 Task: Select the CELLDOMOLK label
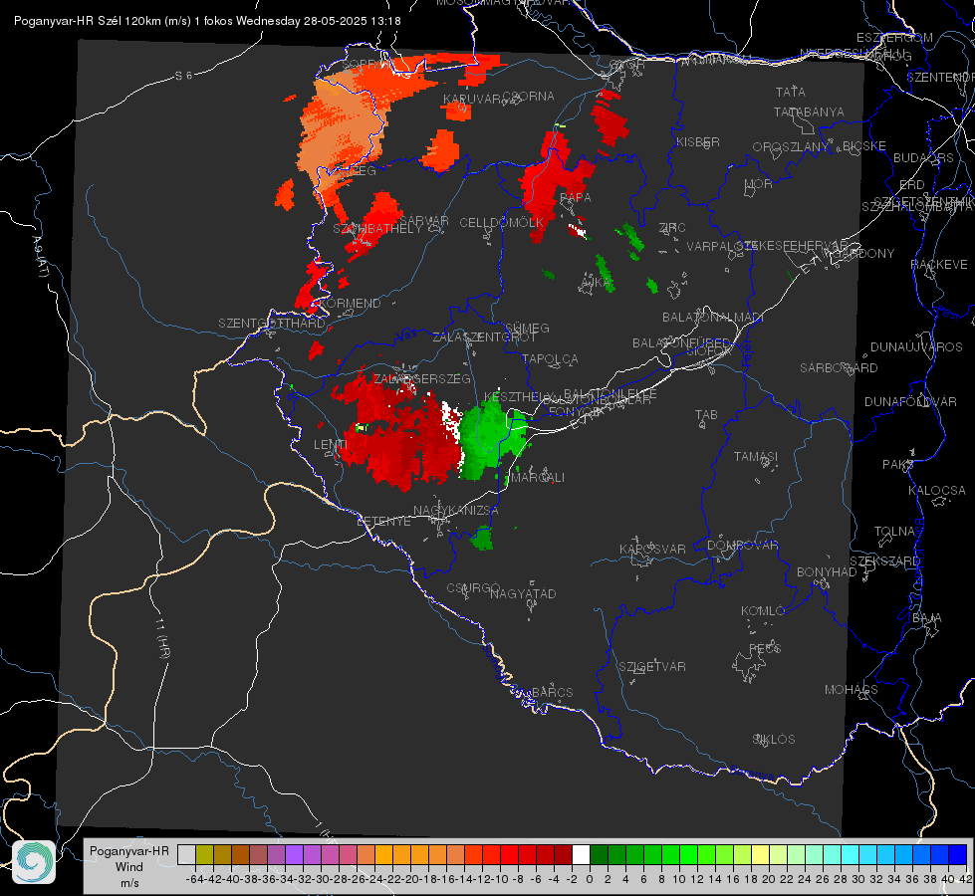click(x=501, y=222)
